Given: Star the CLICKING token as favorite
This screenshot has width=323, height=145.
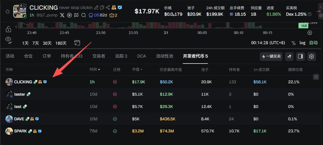Looking at the screenshot, I should [x=8, y=12].
